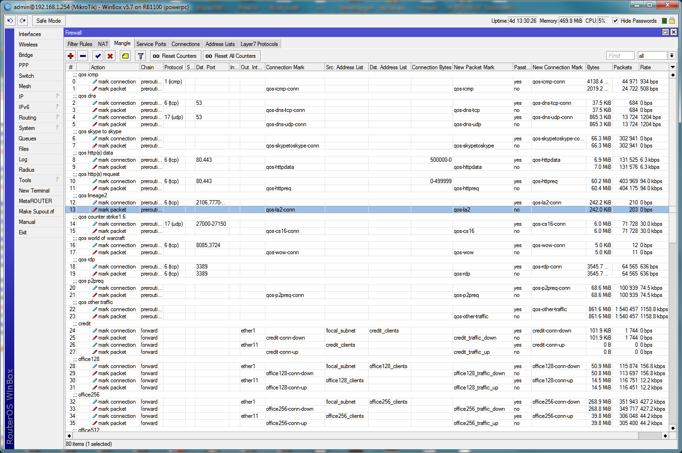Viewport: 682px width, 453px height.
Task: Open the column chooser dropdown arrow
Action: click(673, 67)
